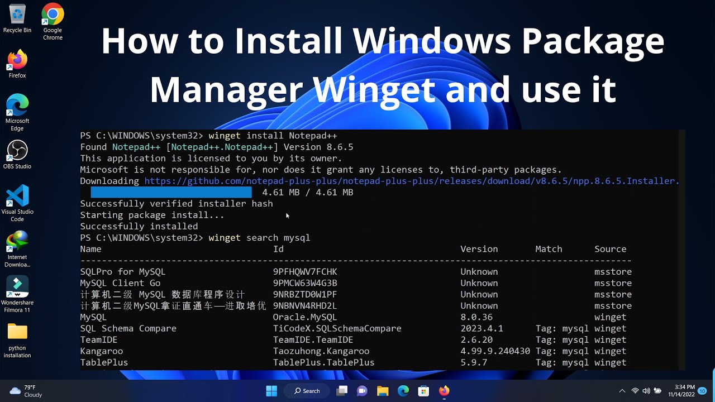Image resolution: width=715 pixels, height=402 pixels.
Task: Click the version '8.0.36' value
Action: coord(476,317)
